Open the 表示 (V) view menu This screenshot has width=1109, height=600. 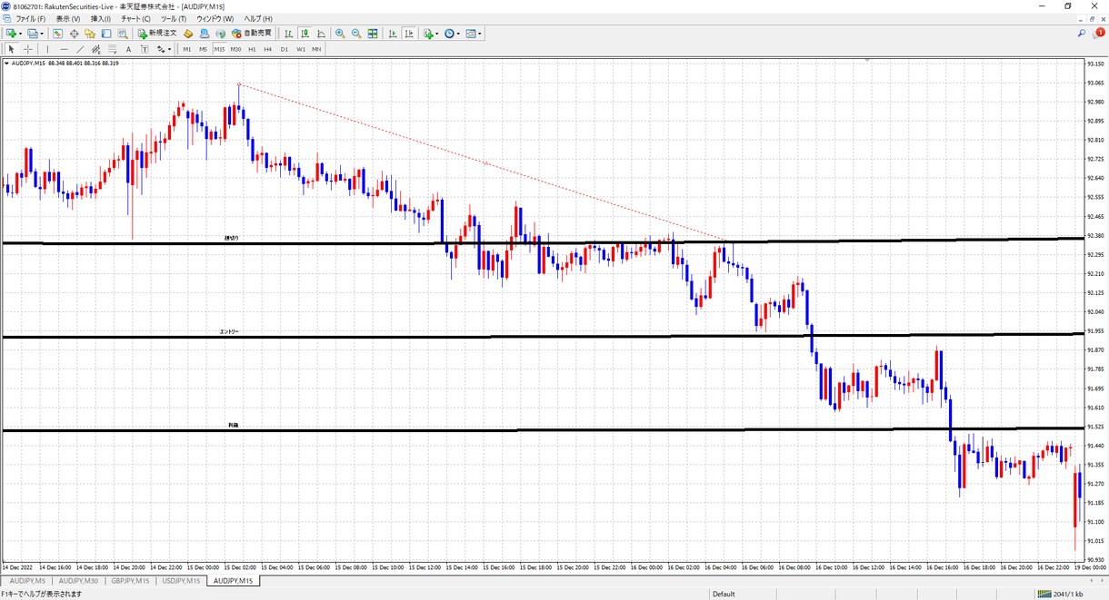point(68,18)
